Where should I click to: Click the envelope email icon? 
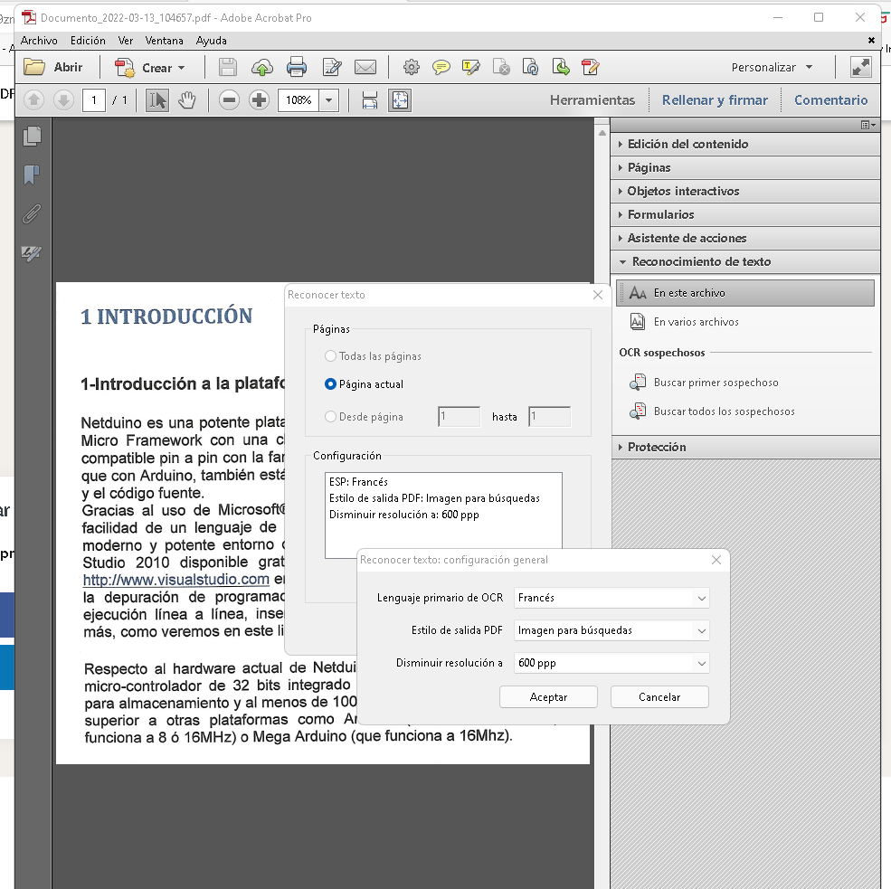(365, 67)
